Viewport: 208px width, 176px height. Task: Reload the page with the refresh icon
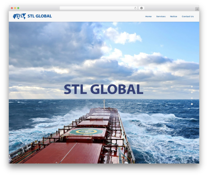click(135, 8)
